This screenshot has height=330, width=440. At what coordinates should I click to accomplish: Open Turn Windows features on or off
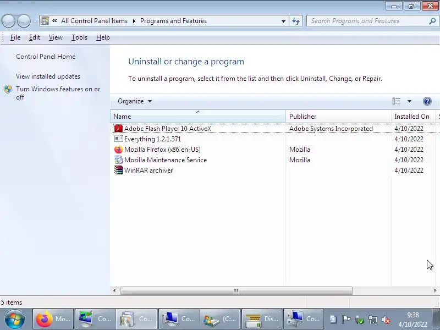pos(58,93)
